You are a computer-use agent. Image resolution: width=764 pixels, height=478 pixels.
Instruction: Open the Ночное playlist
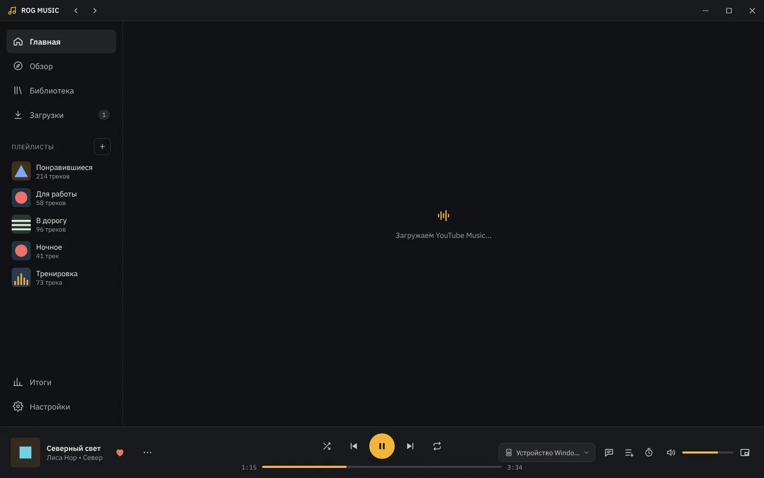[61, 251]
